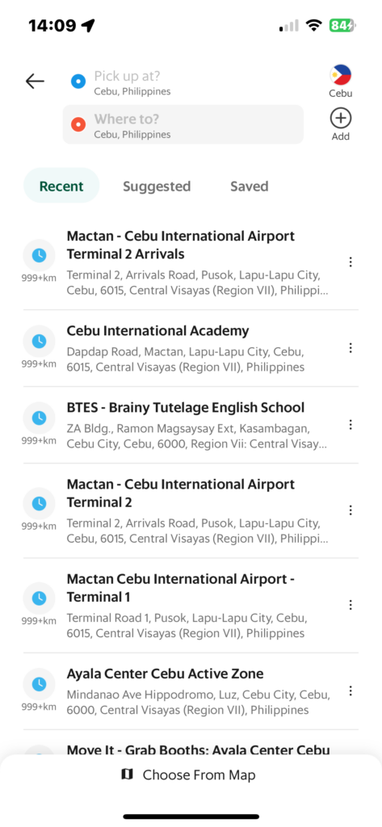The image size is (382, 827).
Task: Tap the blue pickup location dot
Action: click(x=78, y=82)
